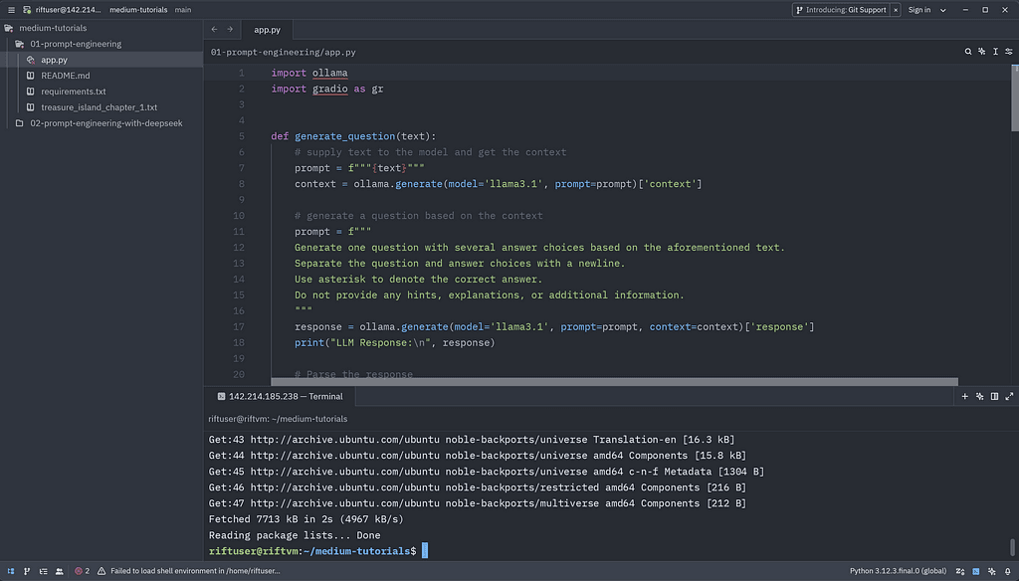Viewport: 1019px width, 581px height.
Task: Click the text cursor selections icon in editor toolbar
Action: tap(995, 52)
